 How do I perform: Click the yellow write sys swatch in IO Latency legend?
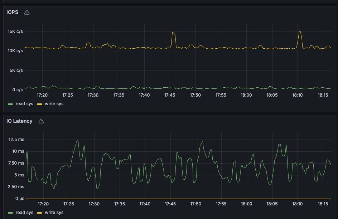click(x=39, y=213)
